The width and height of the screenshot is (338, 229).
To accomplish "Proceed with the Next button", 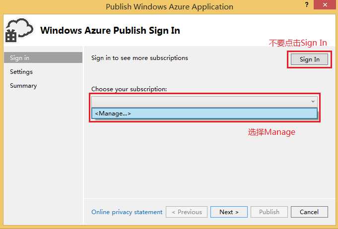I will coord(229,212).
